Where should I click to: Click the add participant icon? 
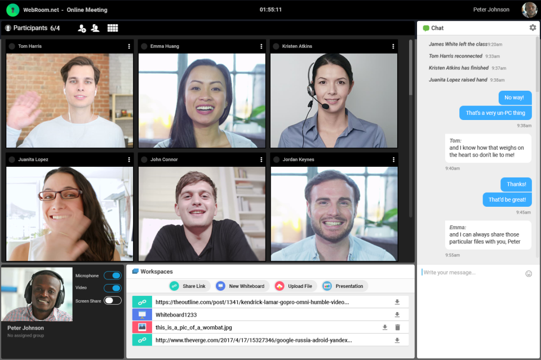click(x=82, y=28)
